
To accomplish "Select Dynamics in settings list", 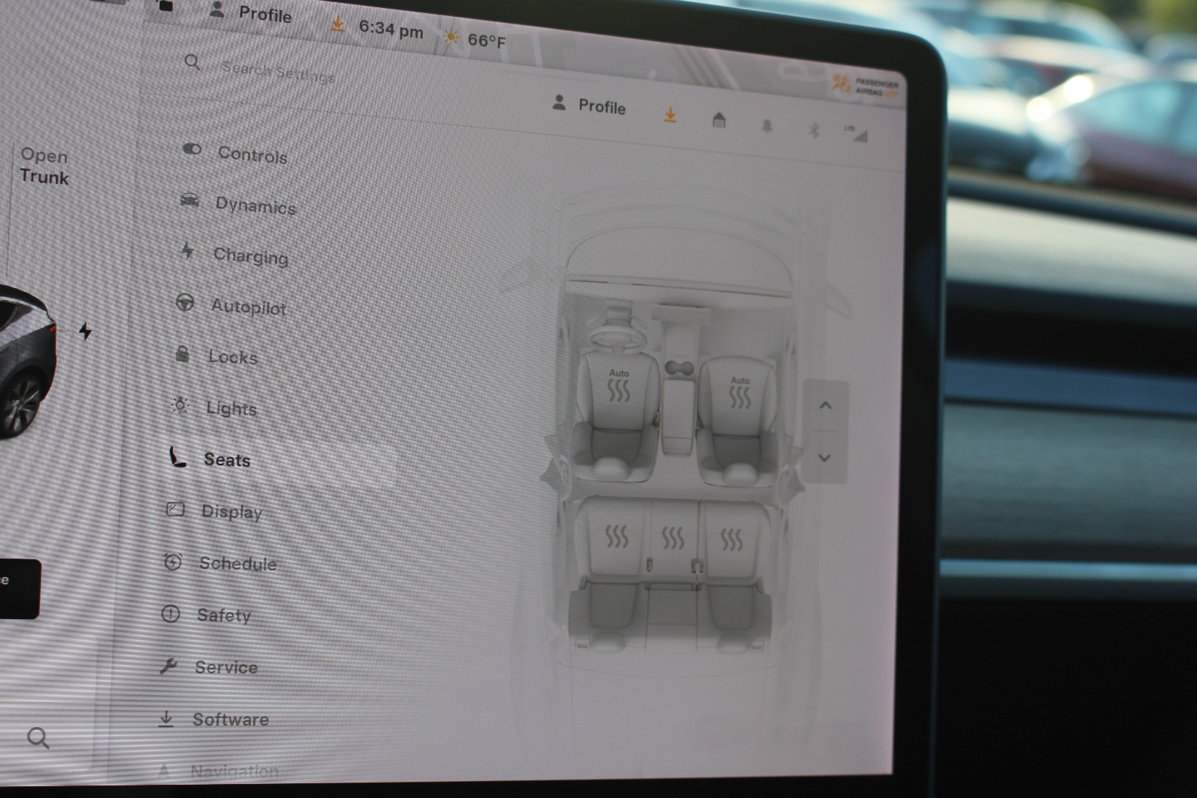I will [254, 205].
